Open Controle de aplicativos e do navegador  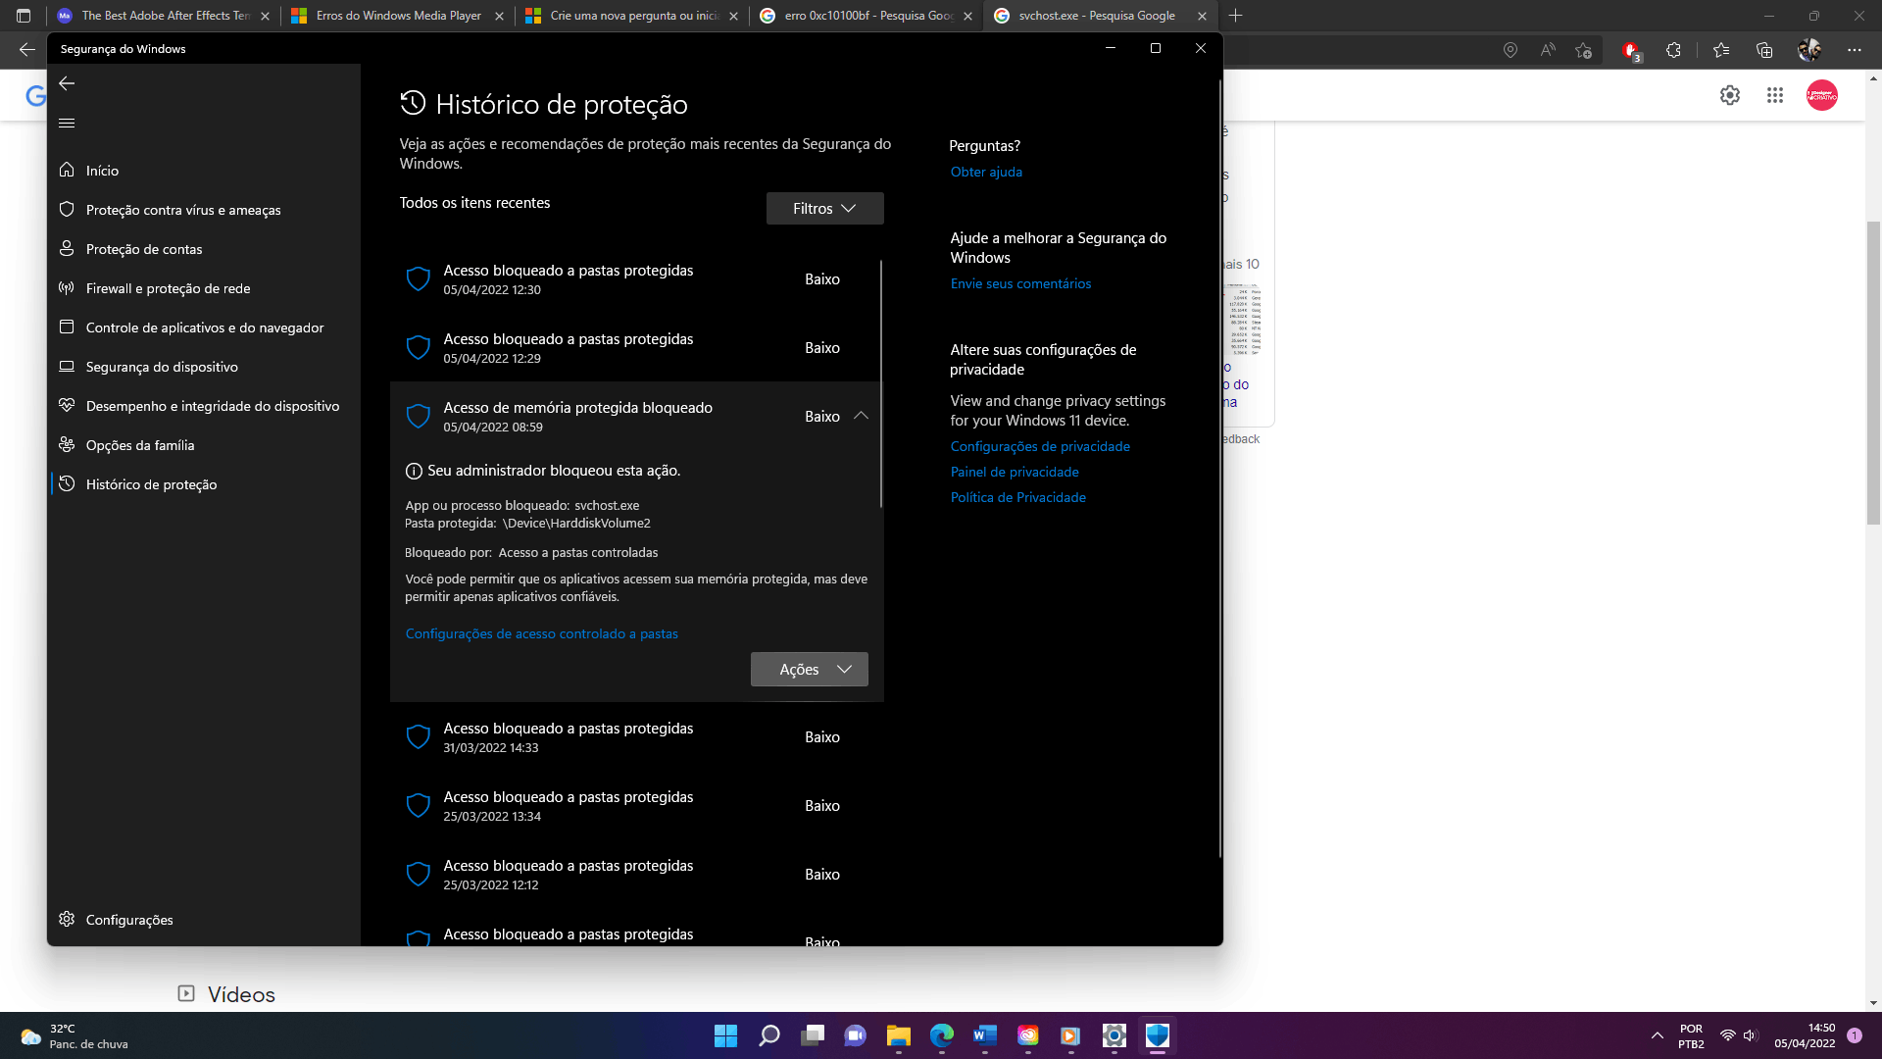tap(204, 328)
